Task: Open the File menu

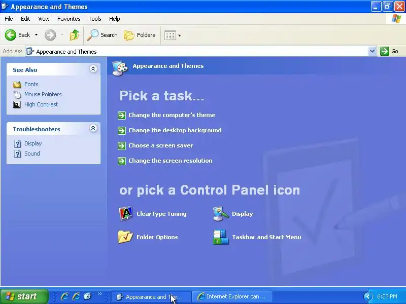Action: point(9,19)
